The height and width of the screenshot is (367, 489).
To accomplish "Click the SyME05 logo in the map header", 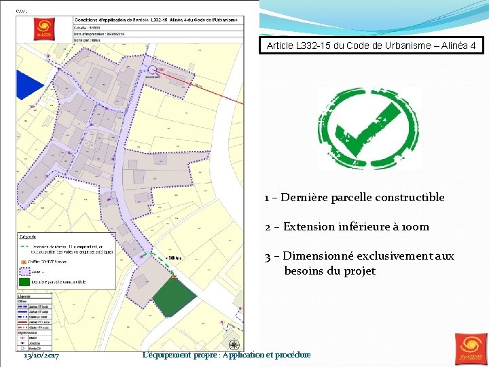I will coord(44,29).
